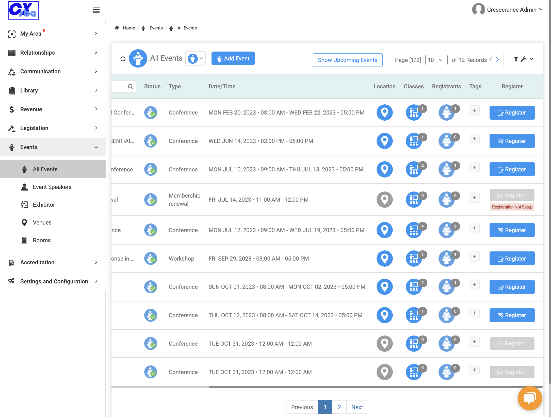Image resolution: width=551 pixels, height=417 pixels.
Task: Click the Add Event button
Action: click(233, 58)
